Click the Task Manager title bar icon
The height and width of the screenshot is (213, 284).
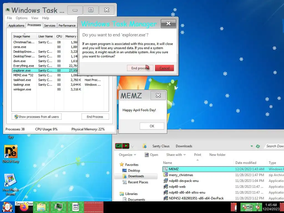pyautogui.click(x=7, y=10)
